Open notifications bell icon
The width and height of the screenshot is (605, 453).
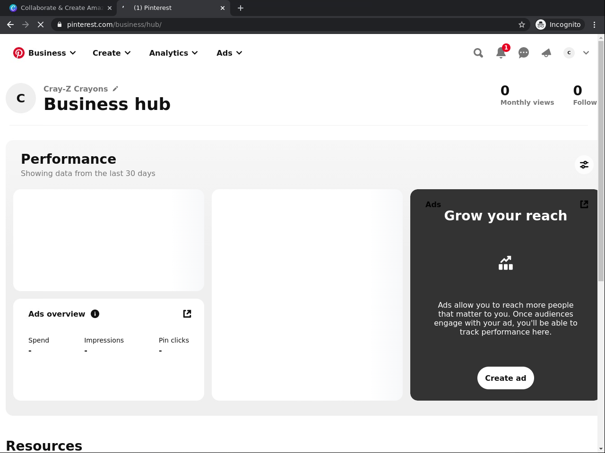[x=501, y=53]
